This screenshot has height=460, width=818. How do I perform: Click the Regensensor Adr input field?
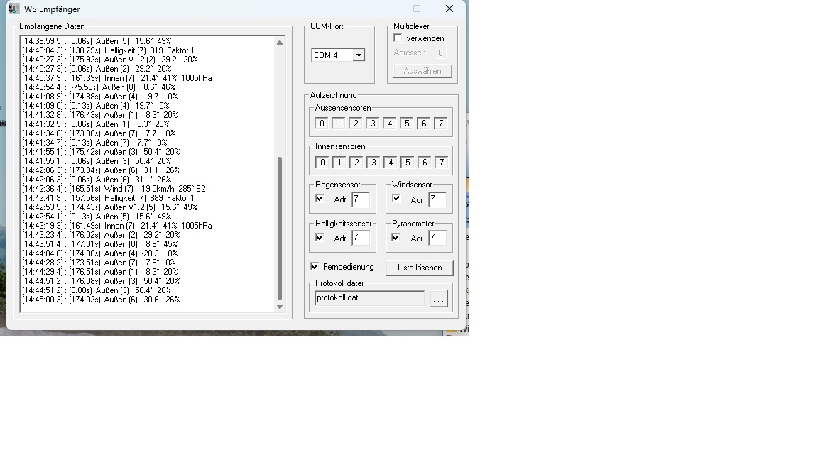click(x=360, y=199)
